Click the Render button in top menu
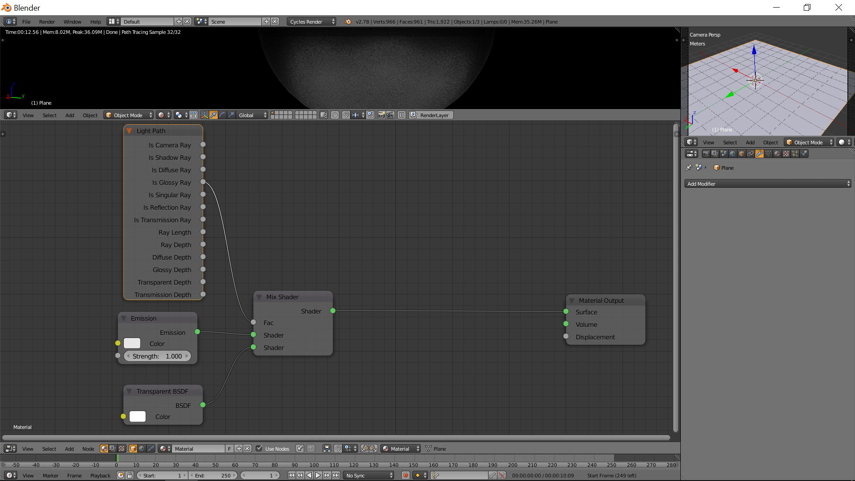Screen dimensions: 855x481 [x=47, y=22]
